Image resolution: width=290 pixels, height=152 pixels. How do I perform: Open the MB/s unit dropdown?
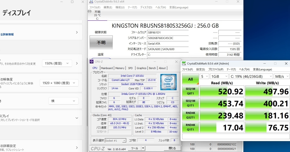pyautogui.click(x=281, y=76)
